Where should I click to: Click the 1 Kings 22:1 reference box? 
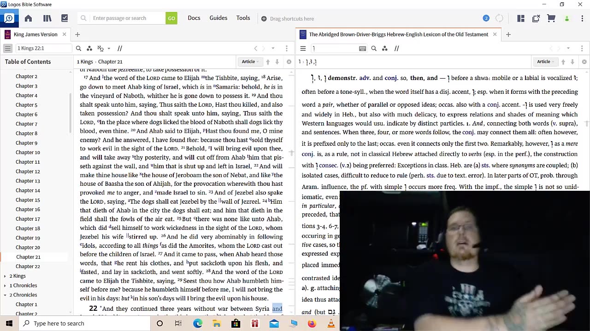(x=44, y=48)
